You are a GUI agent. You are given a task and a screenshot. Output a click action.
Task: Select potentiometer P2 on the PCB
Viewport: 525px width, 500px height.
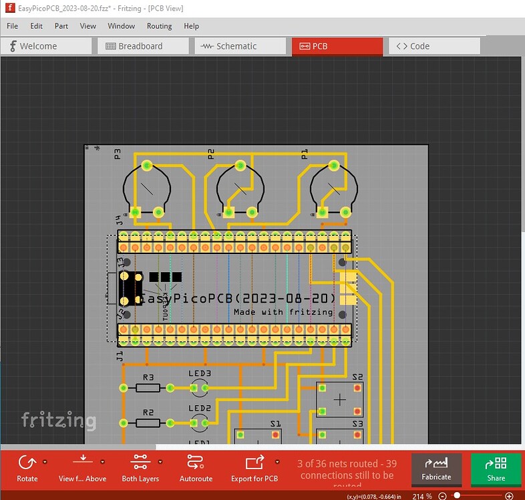240,189
